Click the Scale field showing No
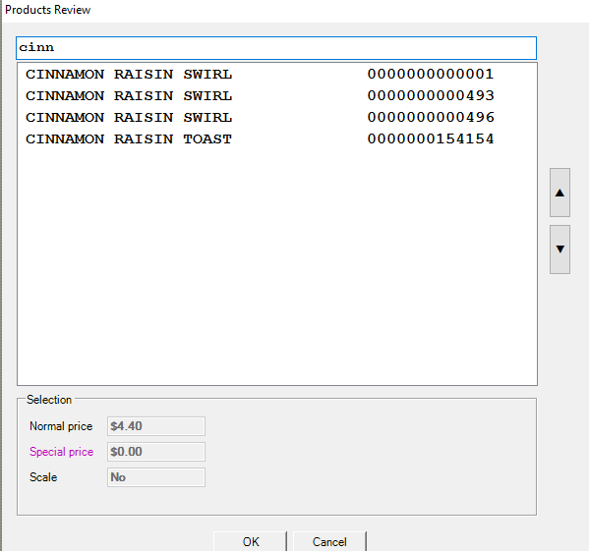The height and width of the screenshot is (551, 589). (x=156, y=477)
